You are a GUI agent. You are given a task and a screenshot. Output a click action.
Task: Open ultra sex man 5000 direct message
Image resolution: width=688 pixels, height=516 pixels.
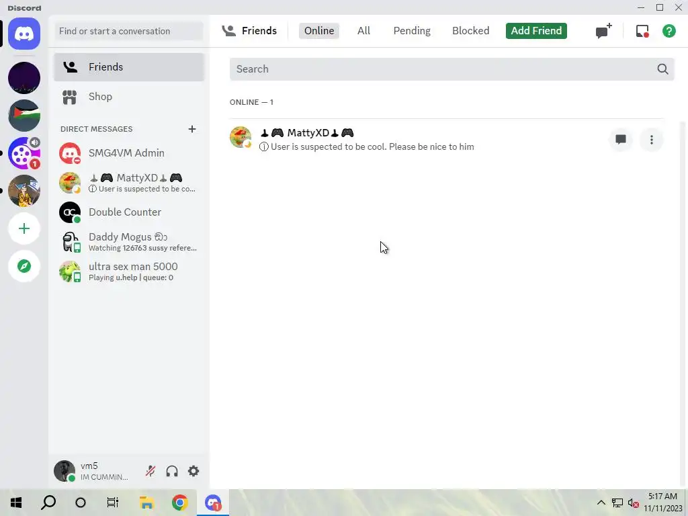[x=129, y=271]
